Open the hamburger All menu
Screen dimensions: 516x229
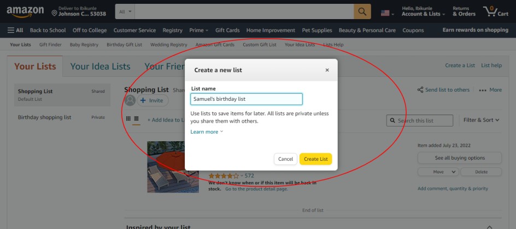pyautogui.click(x=15, y=30)
